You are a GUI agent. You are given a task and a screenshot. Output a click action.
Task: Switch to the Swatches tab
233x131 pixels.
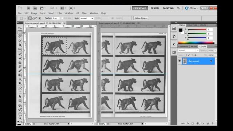click(192, 25)
